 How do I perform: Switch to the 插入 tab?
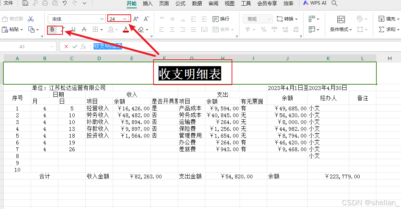click(x=147, y=3)
